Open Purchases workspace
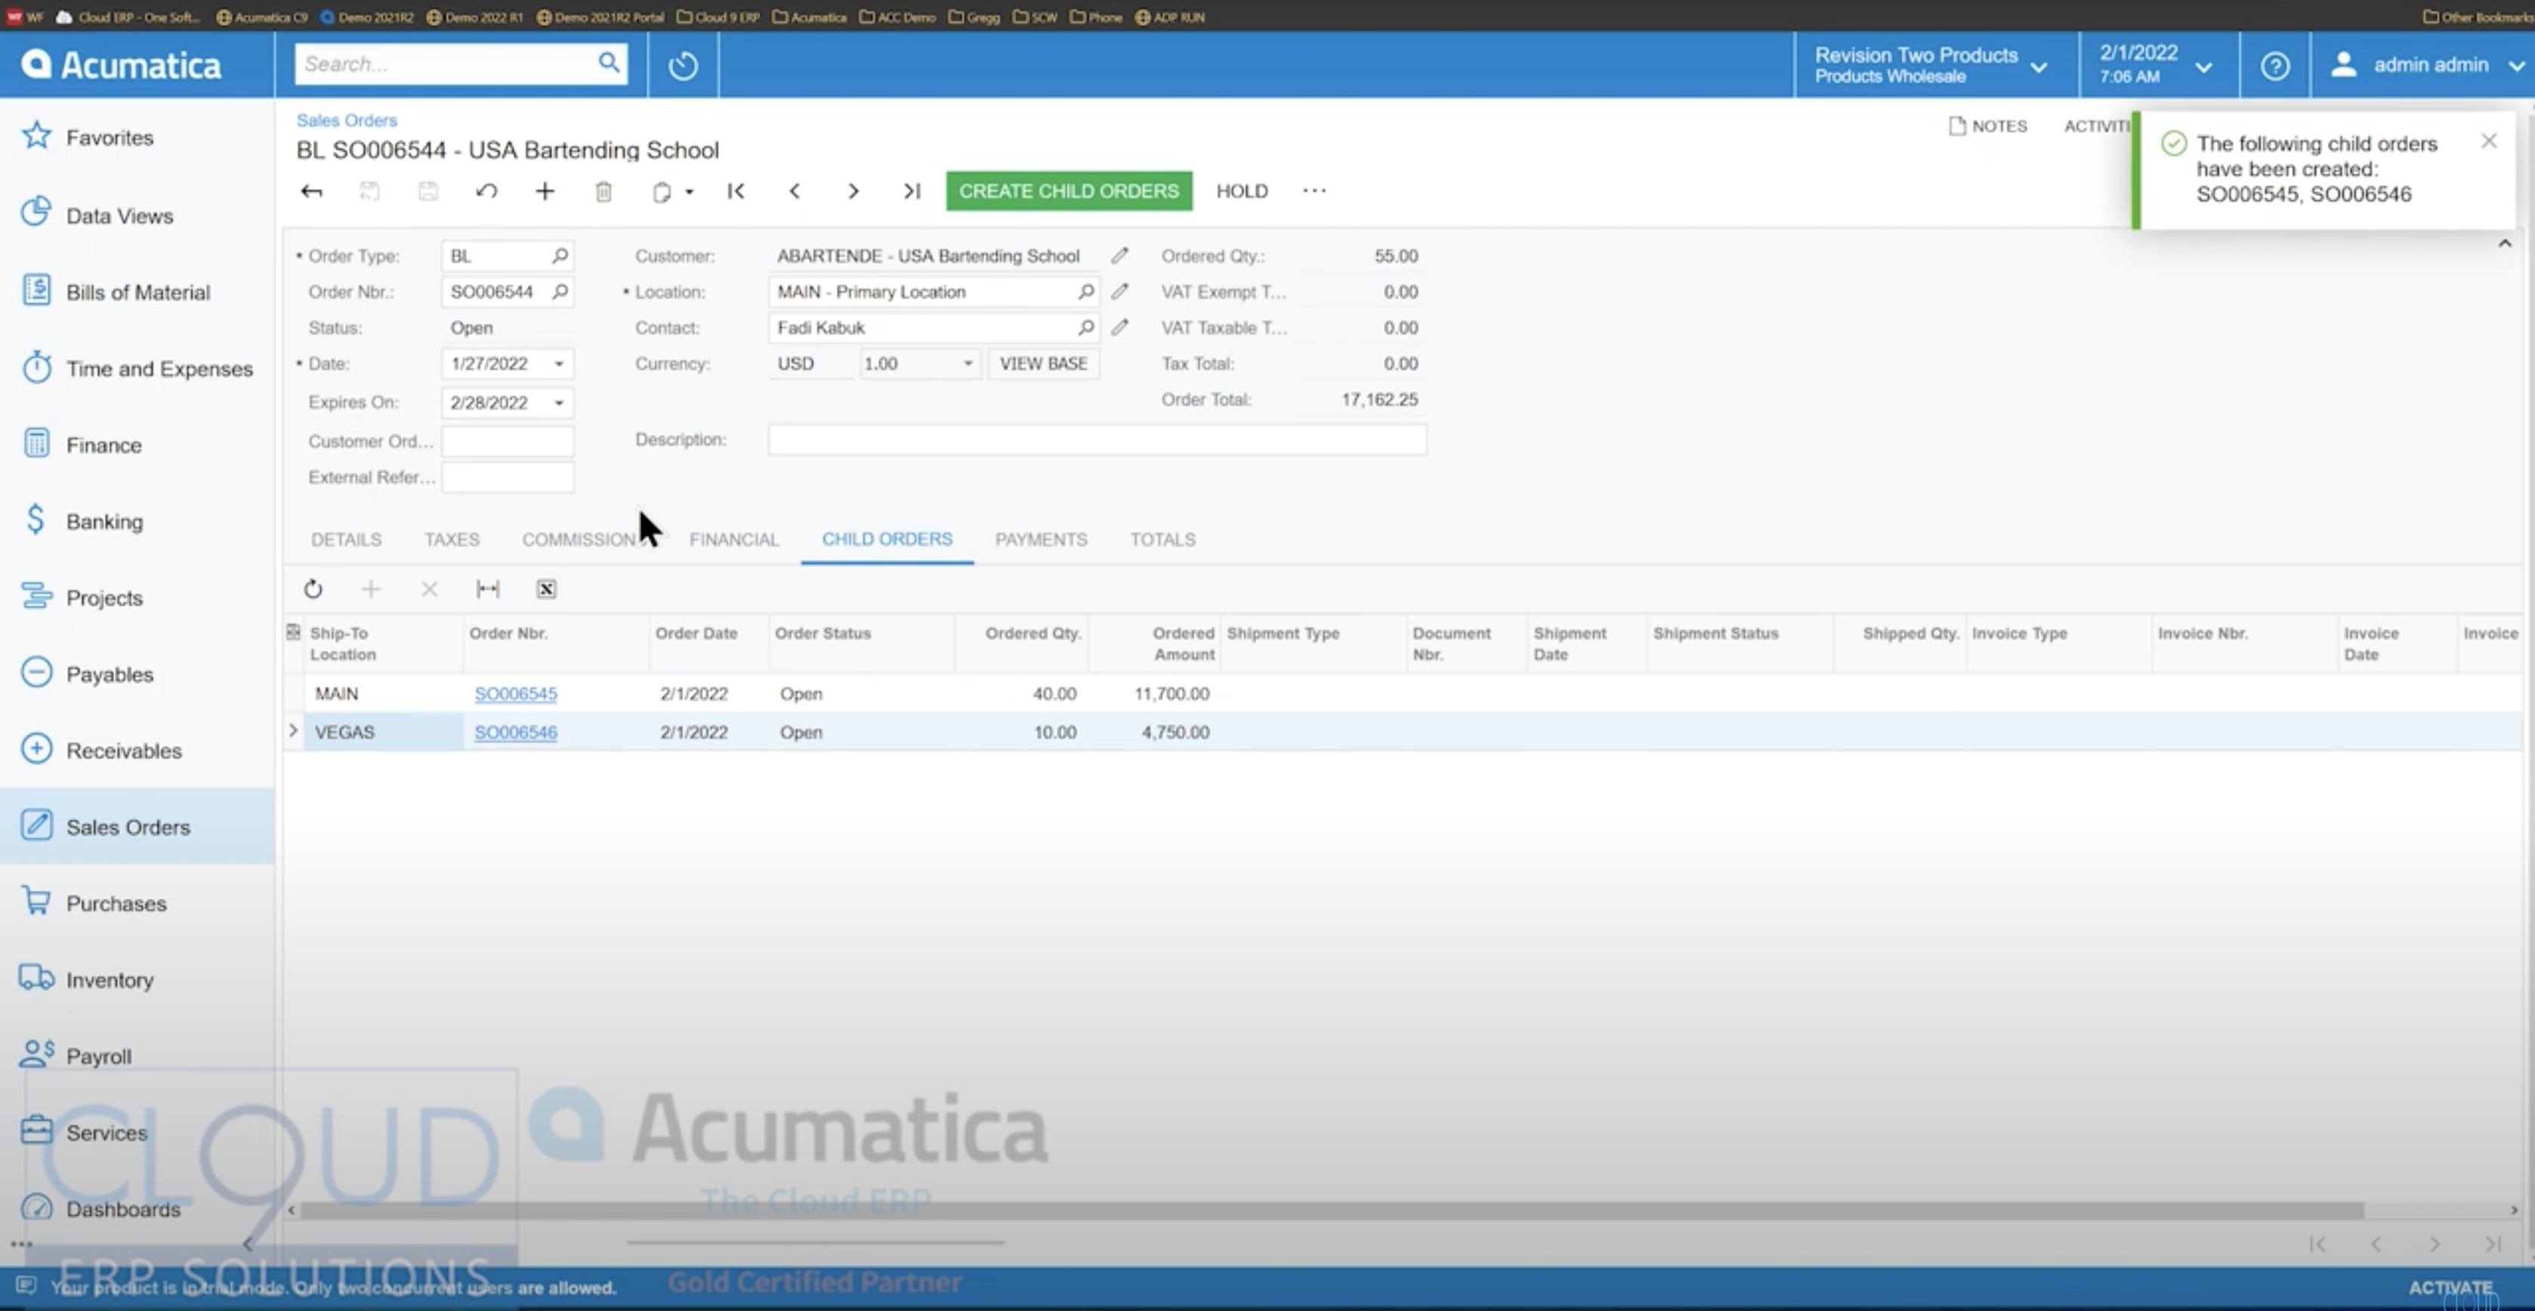The width and height of the screenshot is (2535, 1311). (94, 903)
